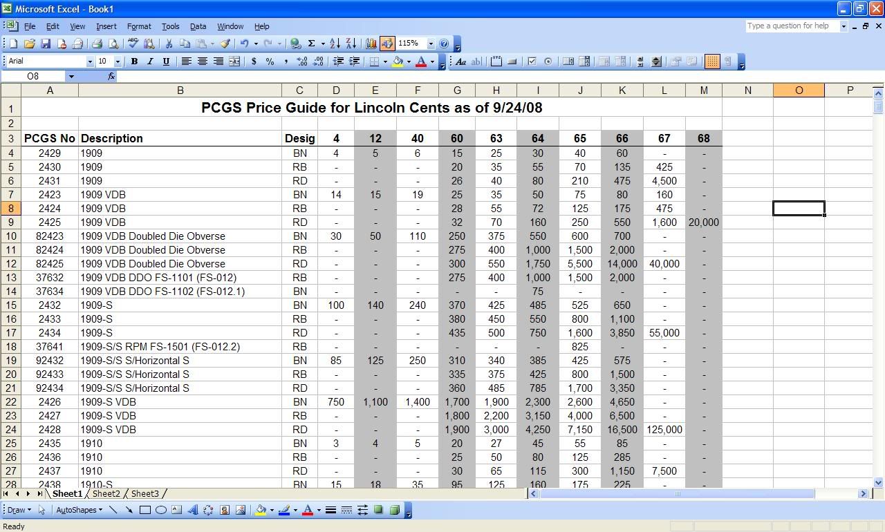
Task: Click the vertical scrollbar down arrow
Action: click(879, 483)
